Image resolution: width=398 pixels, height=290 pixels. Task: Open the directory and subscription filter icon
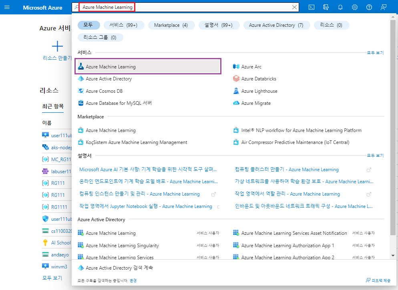[x=326, y=7]
